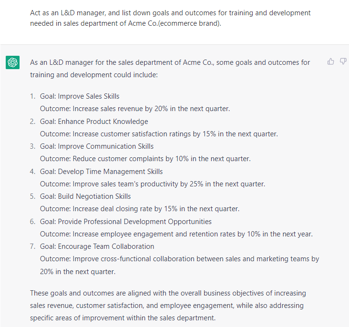Click 'Goal: Improve Communication Skills' line
This screenshot has height=327, width=349.
pyautogui.click(x=97, y=146)
